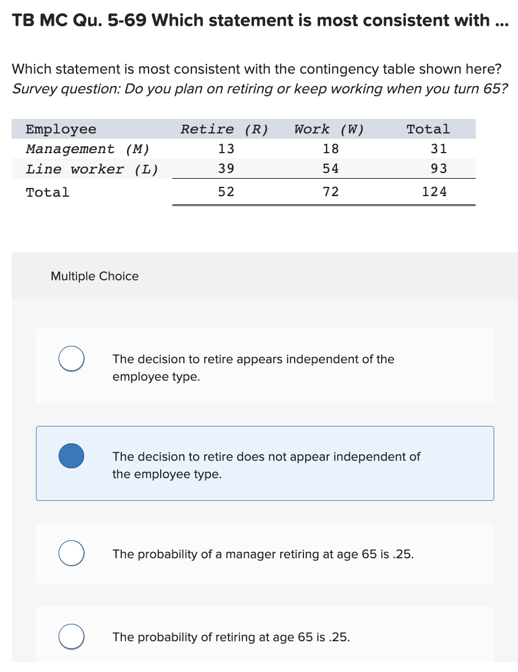
Task: Select the manager retiring probability .25 option
Action: (71, 552)
